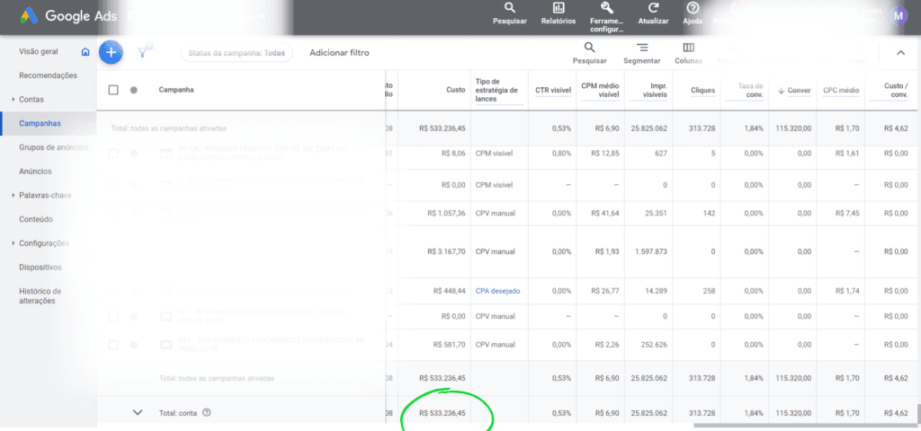921x431 pixels.
Task: Click Adicionar filtro
Action: 339,53
